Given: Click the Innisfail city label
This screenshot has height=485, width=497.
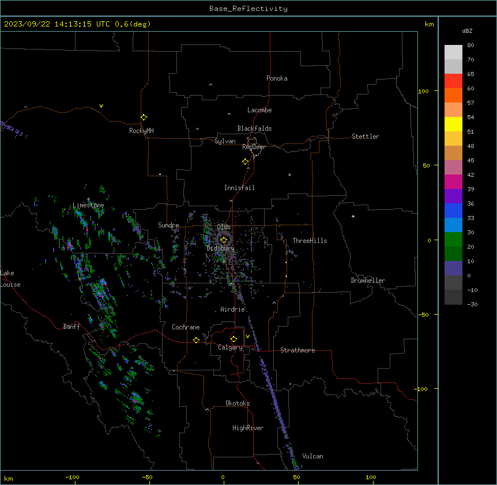Looking at the screenshot, I should 239,188.
